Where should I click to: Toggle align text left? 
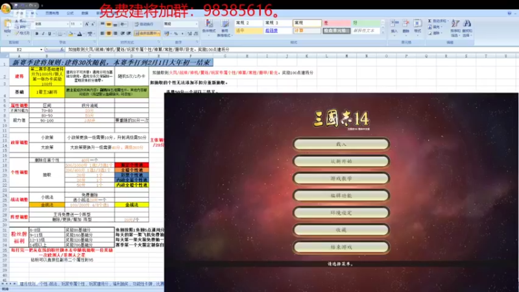103,34
